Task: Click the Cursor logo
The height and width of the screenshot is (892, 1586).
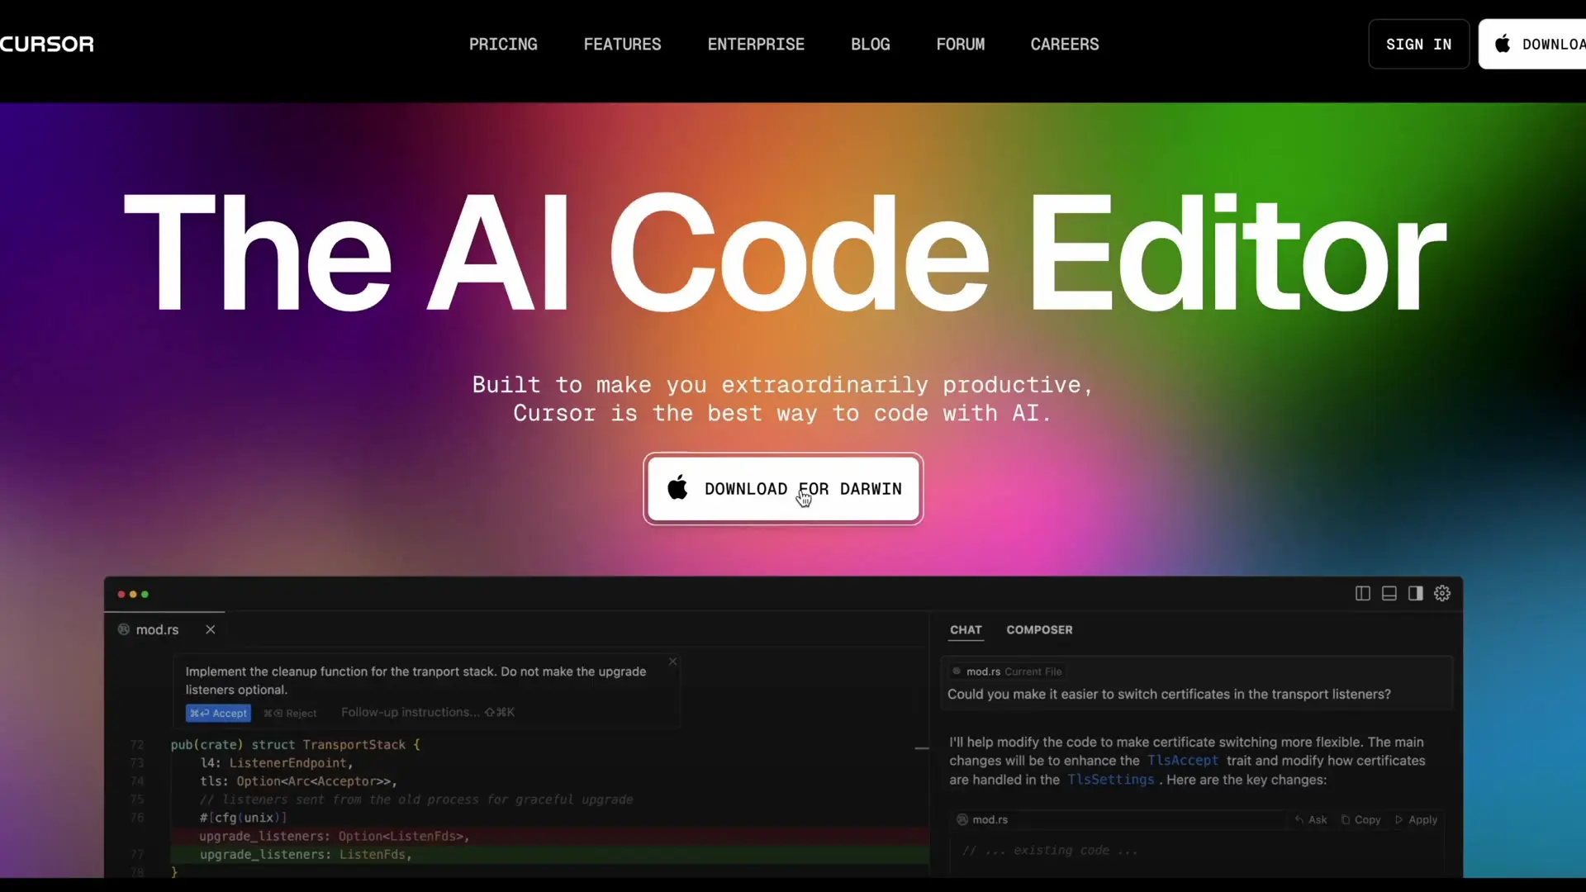Action: [x=47, y=44]
